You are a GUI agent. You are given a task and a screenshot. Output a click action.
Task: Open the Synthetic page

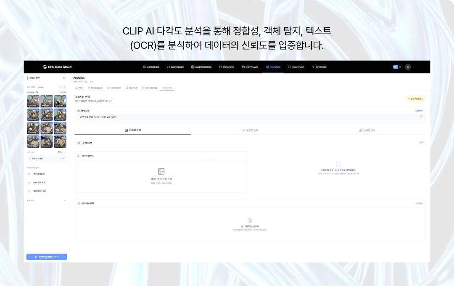(319, 67)
